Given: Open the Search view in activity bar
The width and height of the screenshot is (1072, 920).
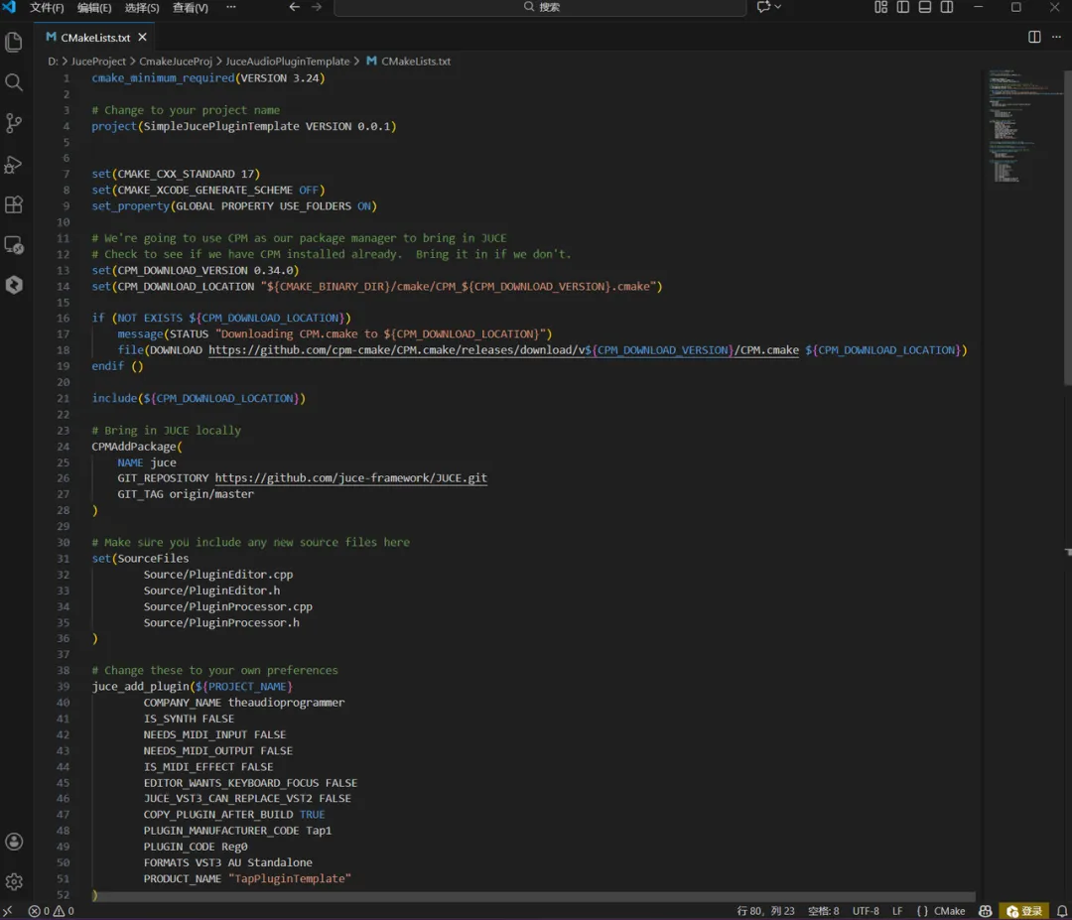Looking at the screenshot, I should tap(14, 82).
